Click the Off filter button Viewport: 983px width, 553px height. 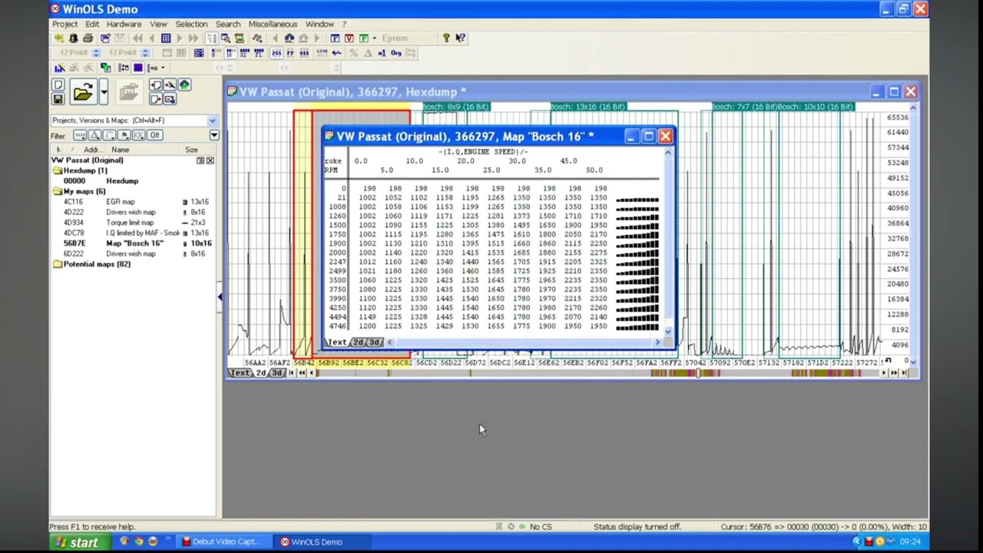click(154, 135)
